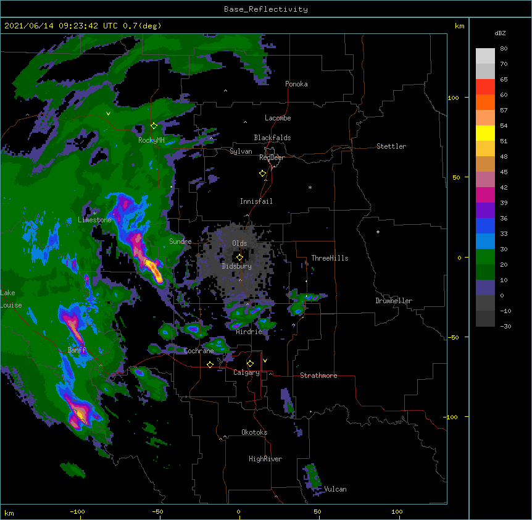This screenshot has height=520, width=532.
Task: Click the white plus marker west of Drumheller
Action: (x=378, y=232)
